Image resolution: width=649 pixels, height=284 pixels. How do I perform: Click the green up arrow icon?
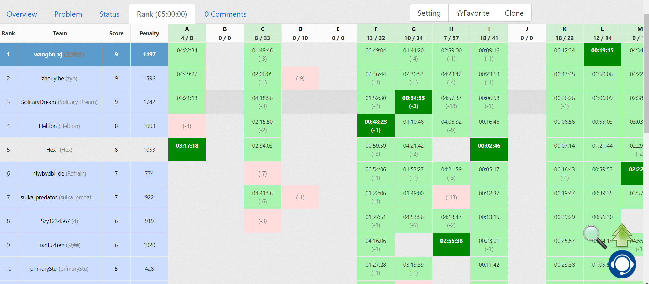click(622, 235)
